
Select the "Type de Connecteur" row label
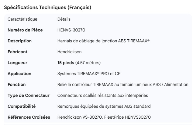click(x=28, y=96)
